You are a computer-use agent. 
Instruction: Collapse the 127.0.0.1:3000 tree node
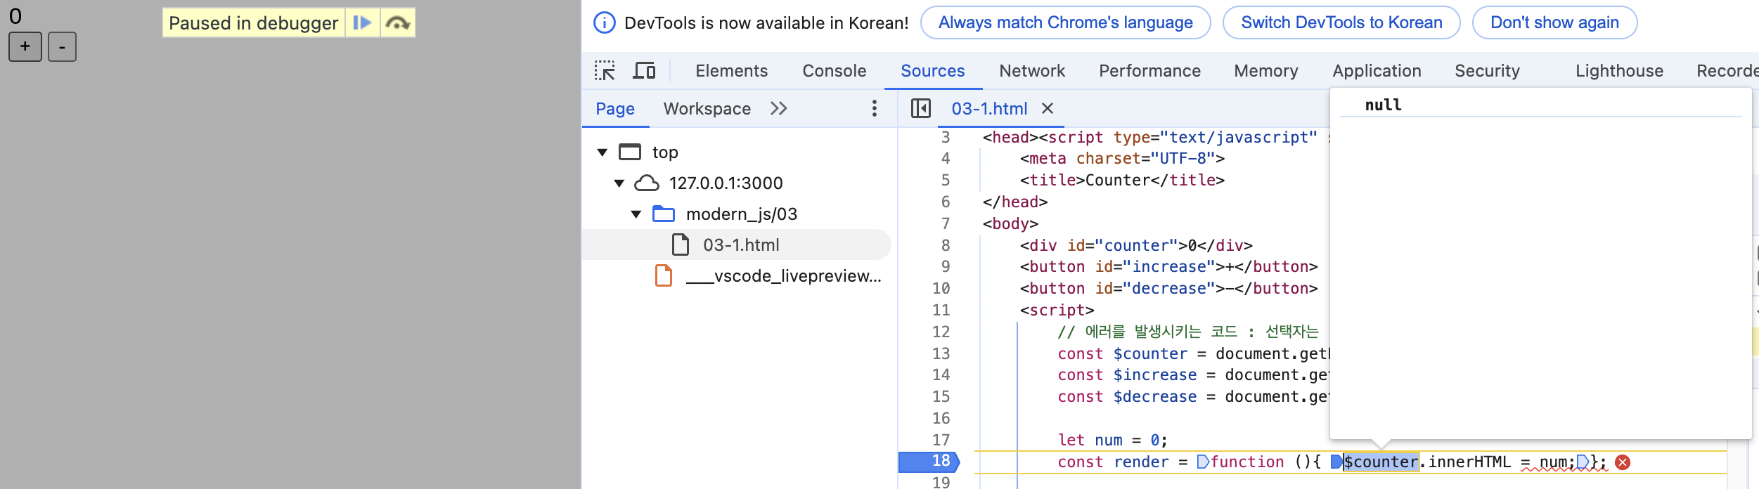click(x=619, y=183)
